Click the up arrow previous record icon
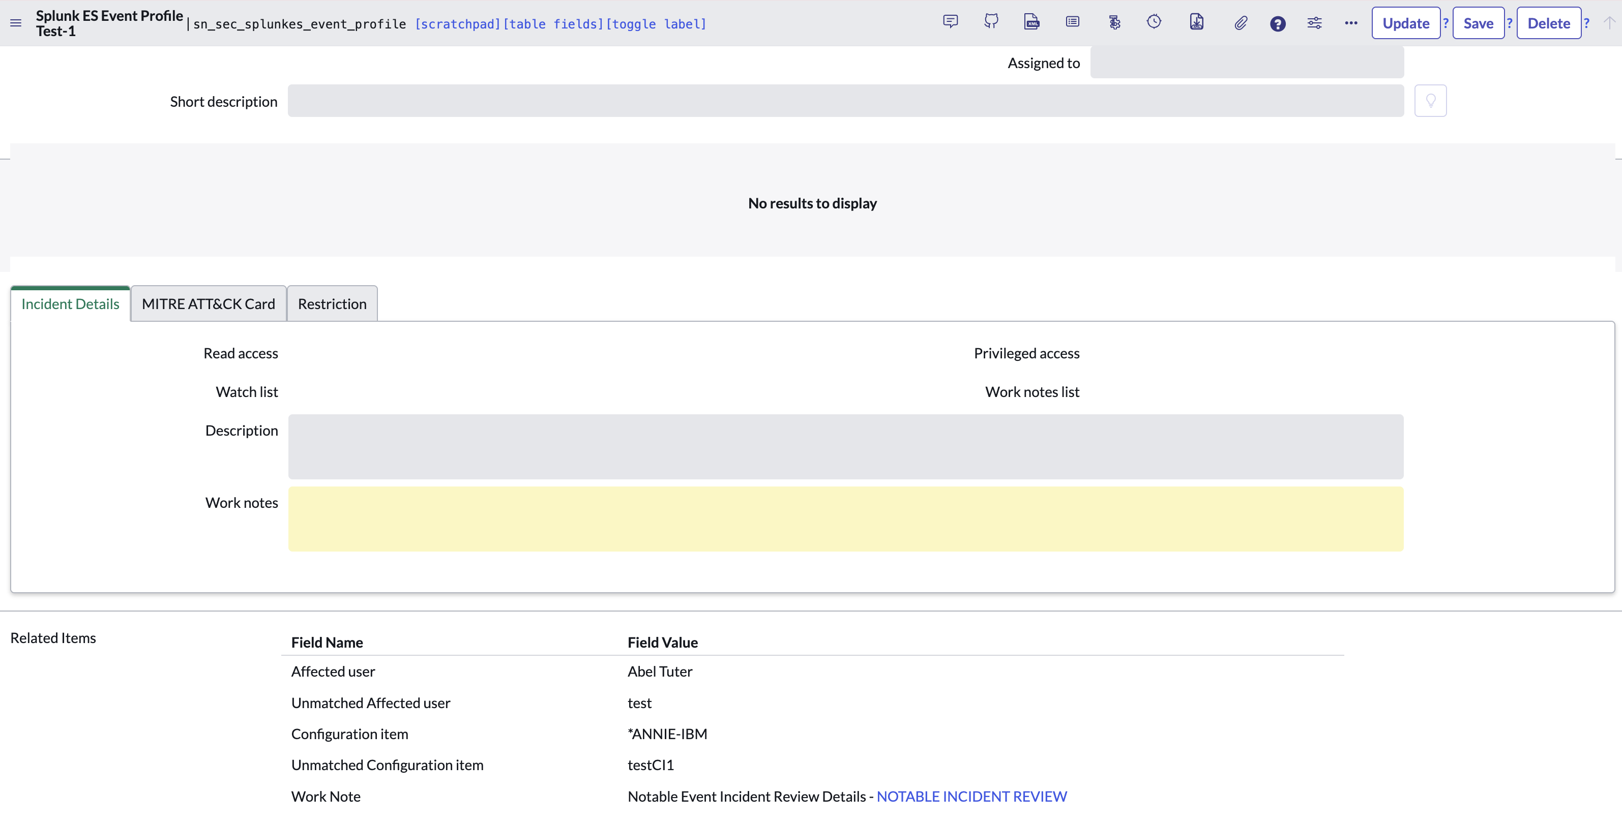This screenshot has height=822, width=1622. (1609, 23)
